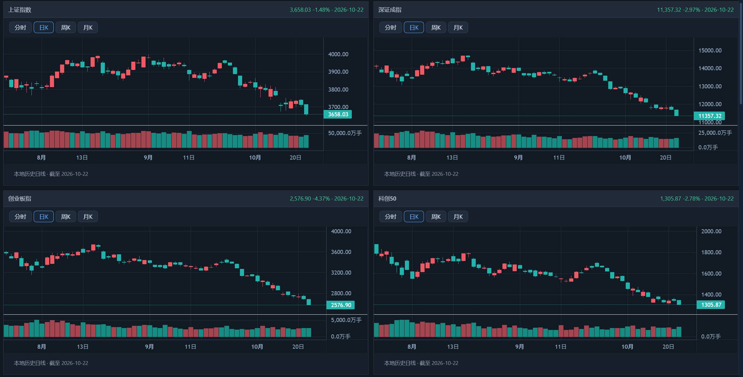Select 日K tab in 上证指数 panel
Viewport: 743px width, 377px height.
coord(44,28)
